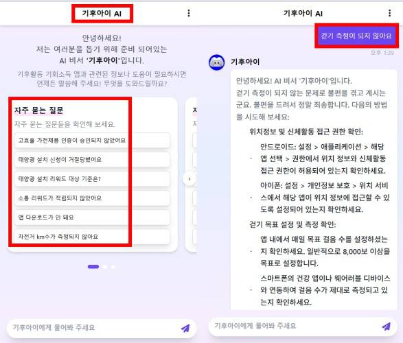Open the three-dot menu in the left chat header
This screenshot has height=343, width=403.
point(189,13)
